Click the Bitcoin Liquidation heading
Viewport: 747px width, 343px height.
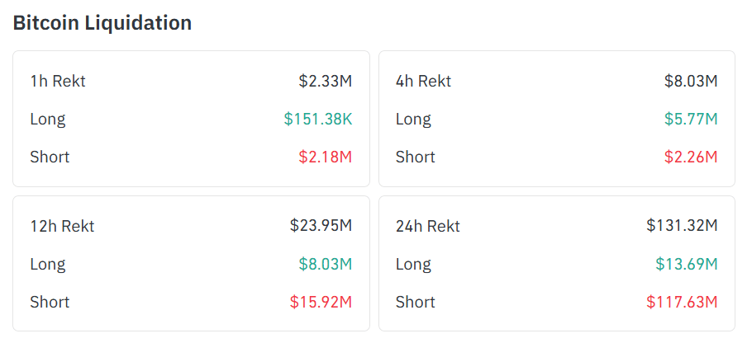tap(102, 23)
